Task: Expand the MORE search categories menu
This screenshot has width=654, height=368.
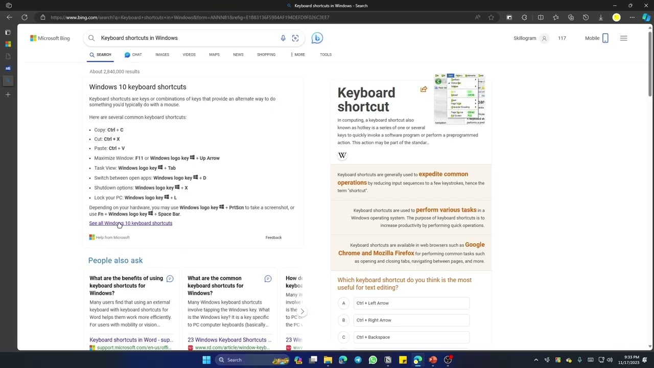Action: (297, 55)
